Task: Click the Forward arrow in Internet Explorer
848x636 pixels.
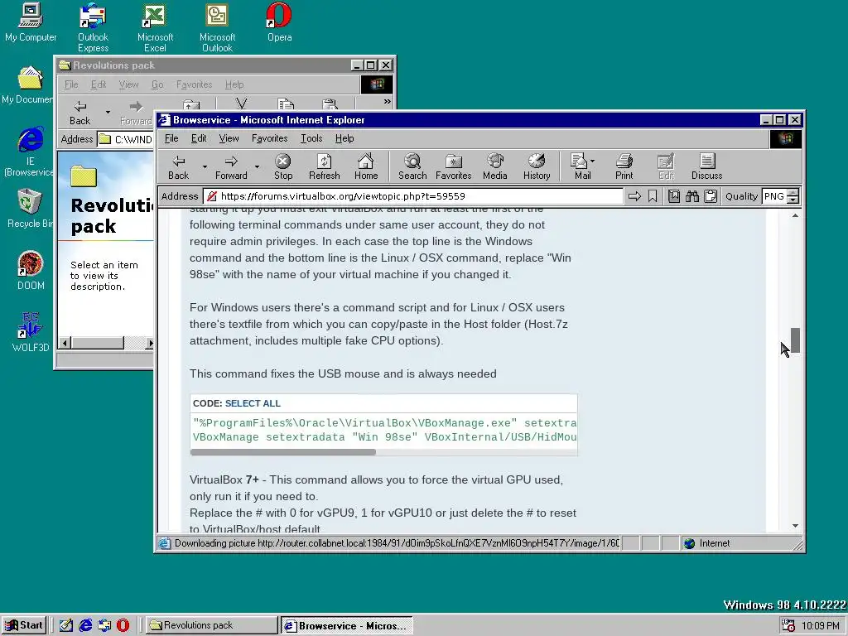Action: coord(231,167)
